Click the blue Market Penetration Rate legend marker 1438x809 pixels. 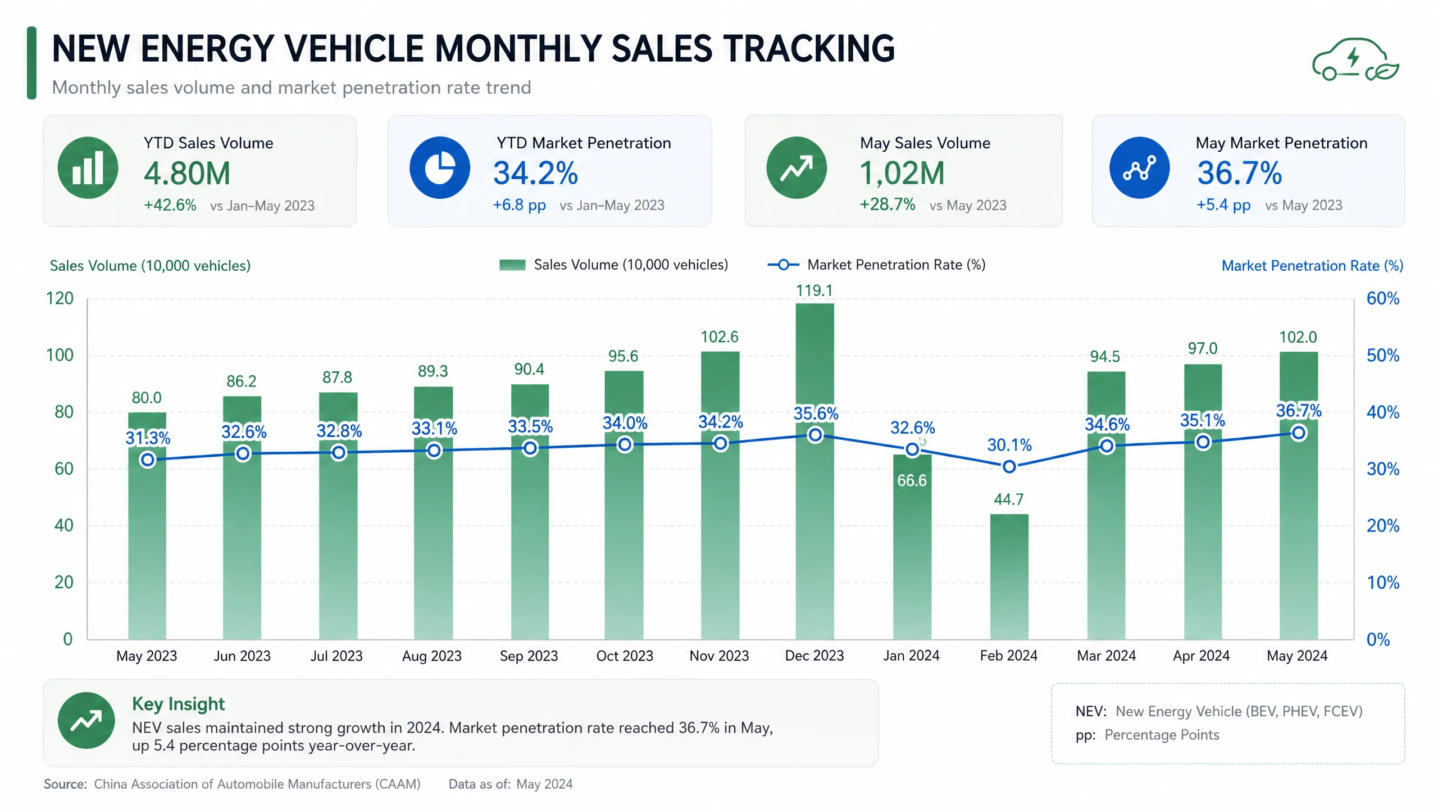pos(783,265)
